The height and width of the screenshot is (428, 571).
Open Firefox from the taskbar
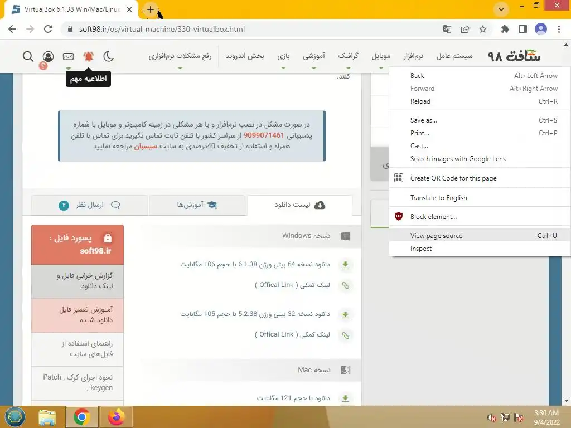[116, 417]
